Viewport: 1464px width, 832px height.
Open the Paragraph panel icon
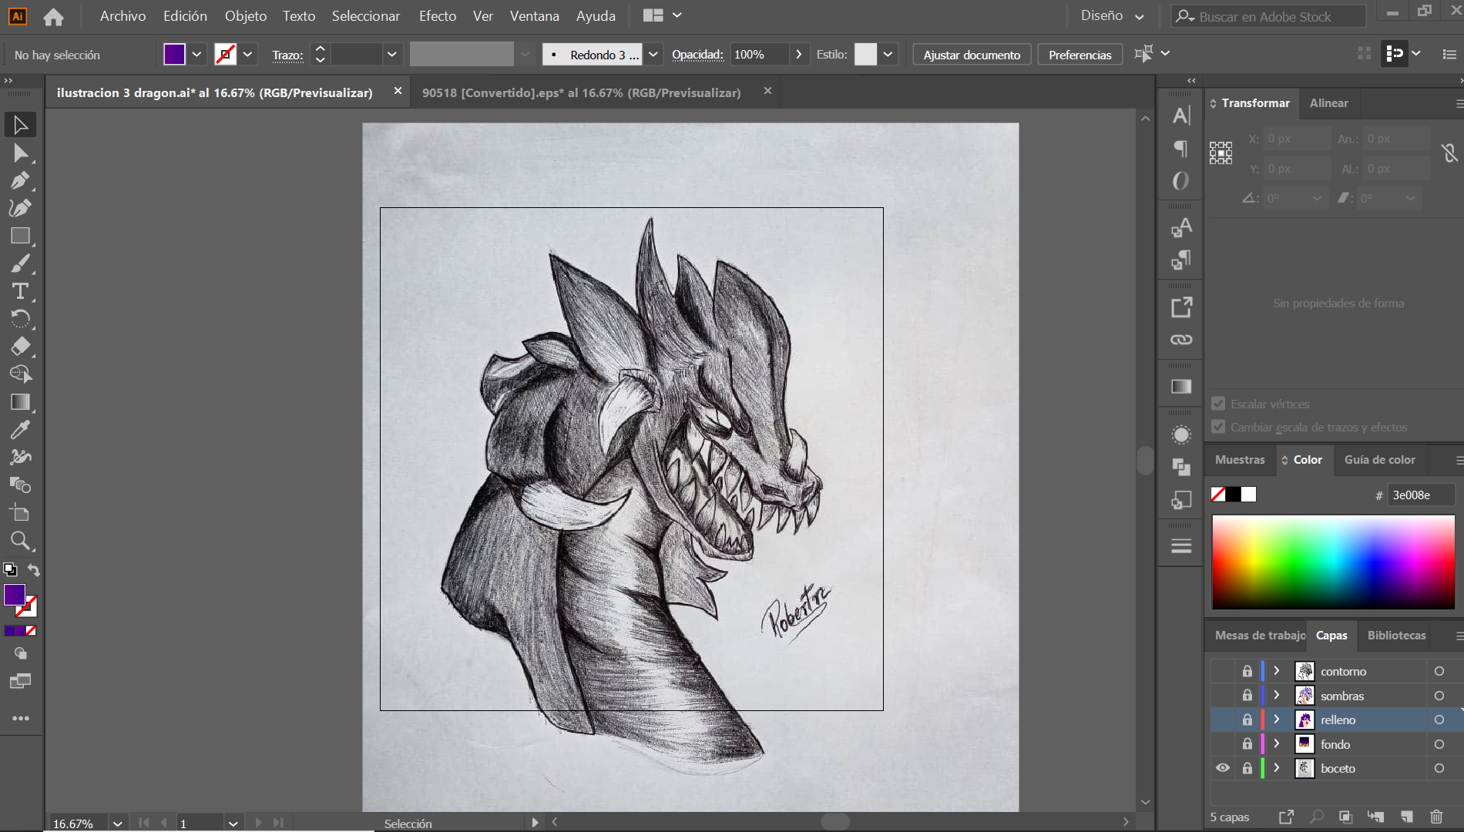pyautogui.click(x=1181, y=148)
